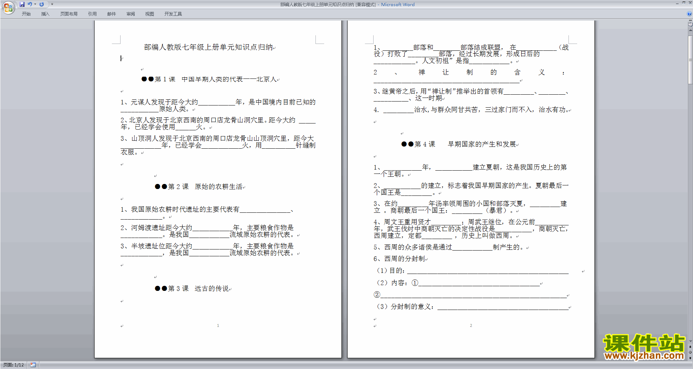Click the Save icon in Quick Access Toolbar
The height and width of the screenshot is (369, 693).
tap(22, 4)
